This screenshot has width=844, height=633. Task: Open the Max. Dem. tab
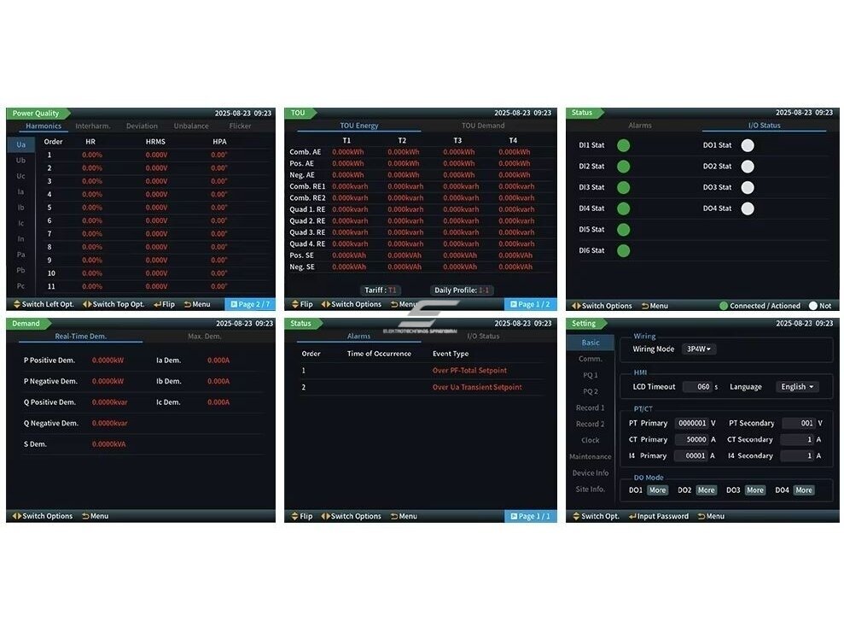tap(205, 337)
